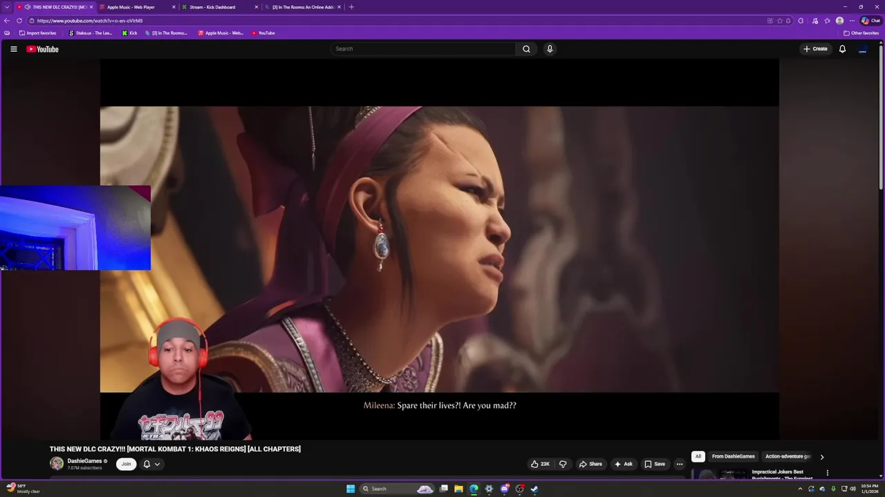Click the browser address bar URL

tap(90, 21)
